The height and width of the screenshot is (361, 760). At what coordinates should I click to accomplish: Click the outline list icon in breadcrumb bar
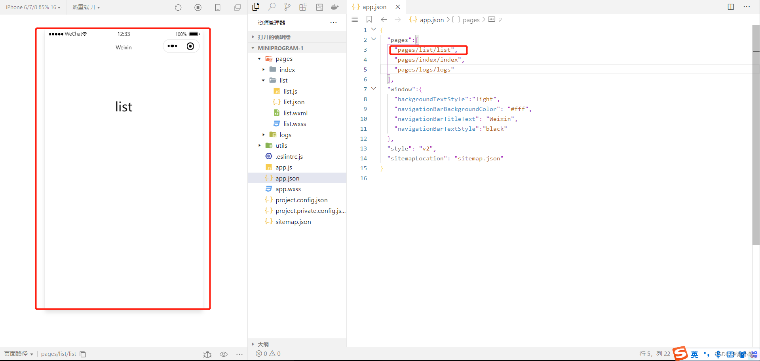point(355,19)
